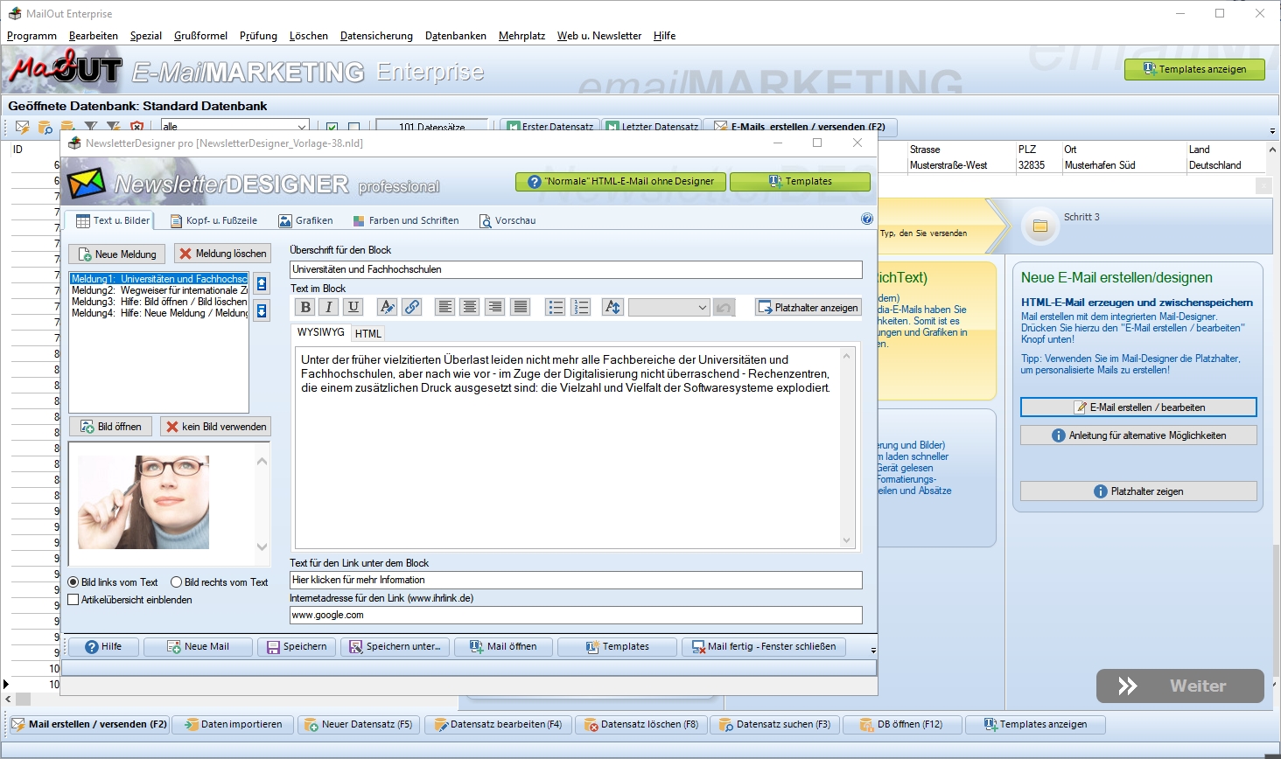The image size is (1281, 759).
Task: Toggle bold formatting in block text
Action: pos(305,307)
